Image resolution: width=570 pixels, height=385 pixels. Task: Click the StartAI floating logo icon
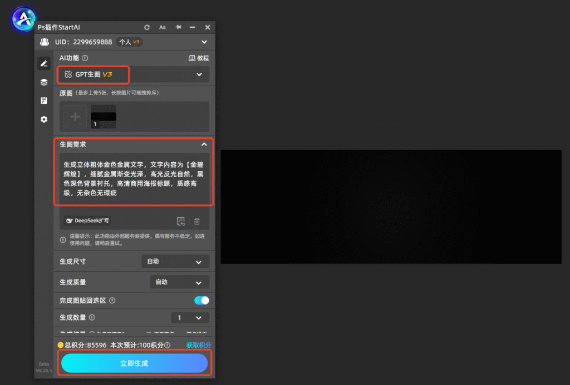pyautogui.click(x=24, y=19)
